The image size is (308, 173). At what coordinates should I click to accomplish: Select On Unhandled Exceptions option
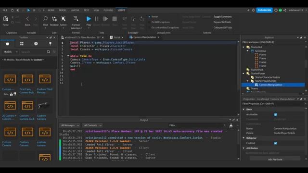point(164,28)
